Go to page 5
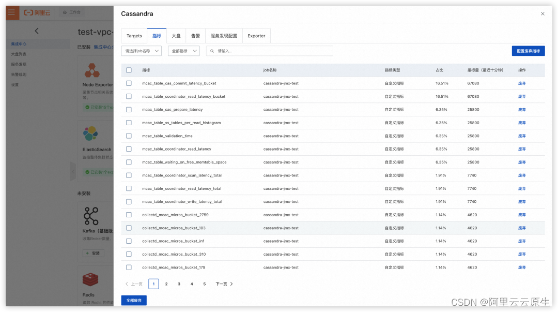Image resolution: width=558 pixels, height=312 pixels. (204, 284)
